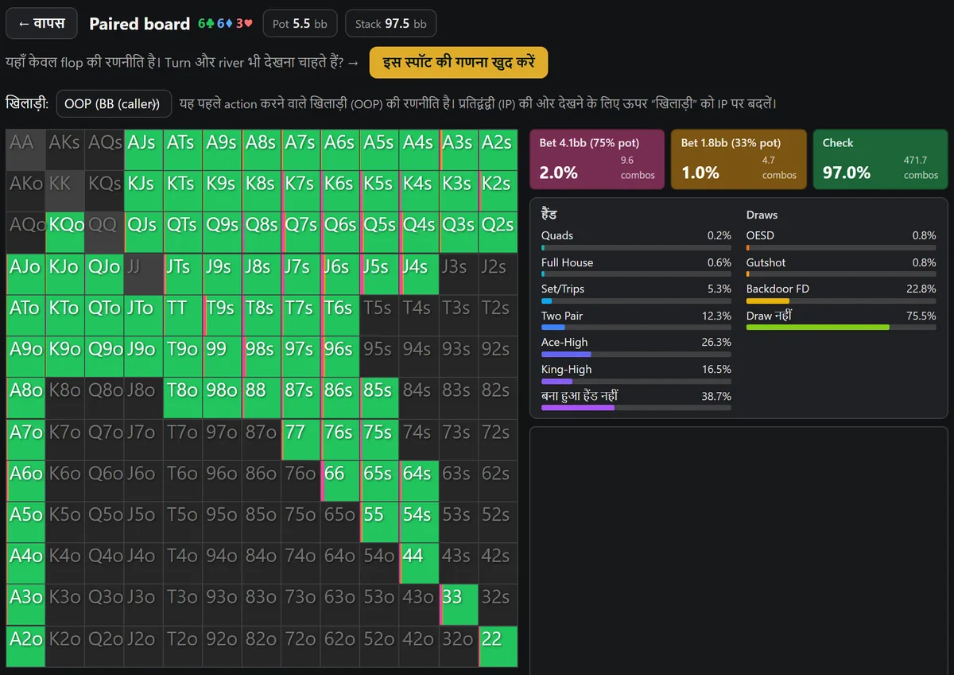This screenshot has height=675, width=954.
Task: Select the K9o hand cell
Action: [x=65, y=356]
